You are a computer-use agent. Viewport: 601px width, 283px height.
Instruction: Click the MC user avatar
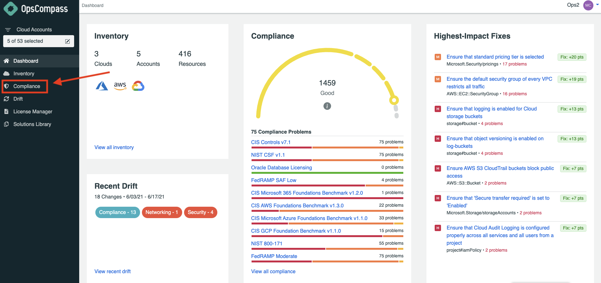pyautogui.click(x=588, y=5)
